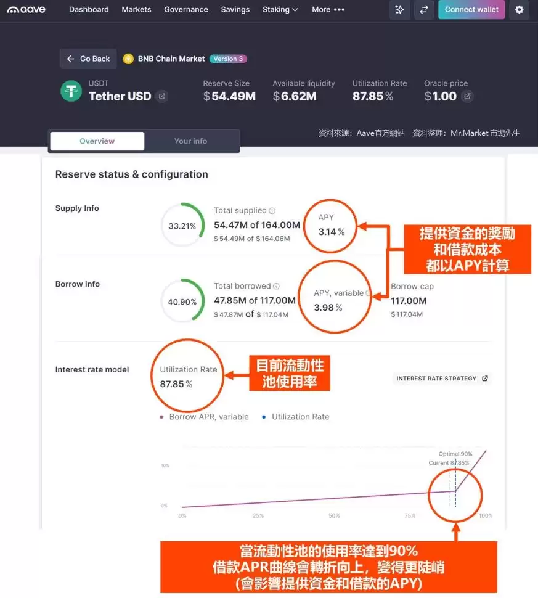Click the Current 87.85% chart marker

(449, 462)
